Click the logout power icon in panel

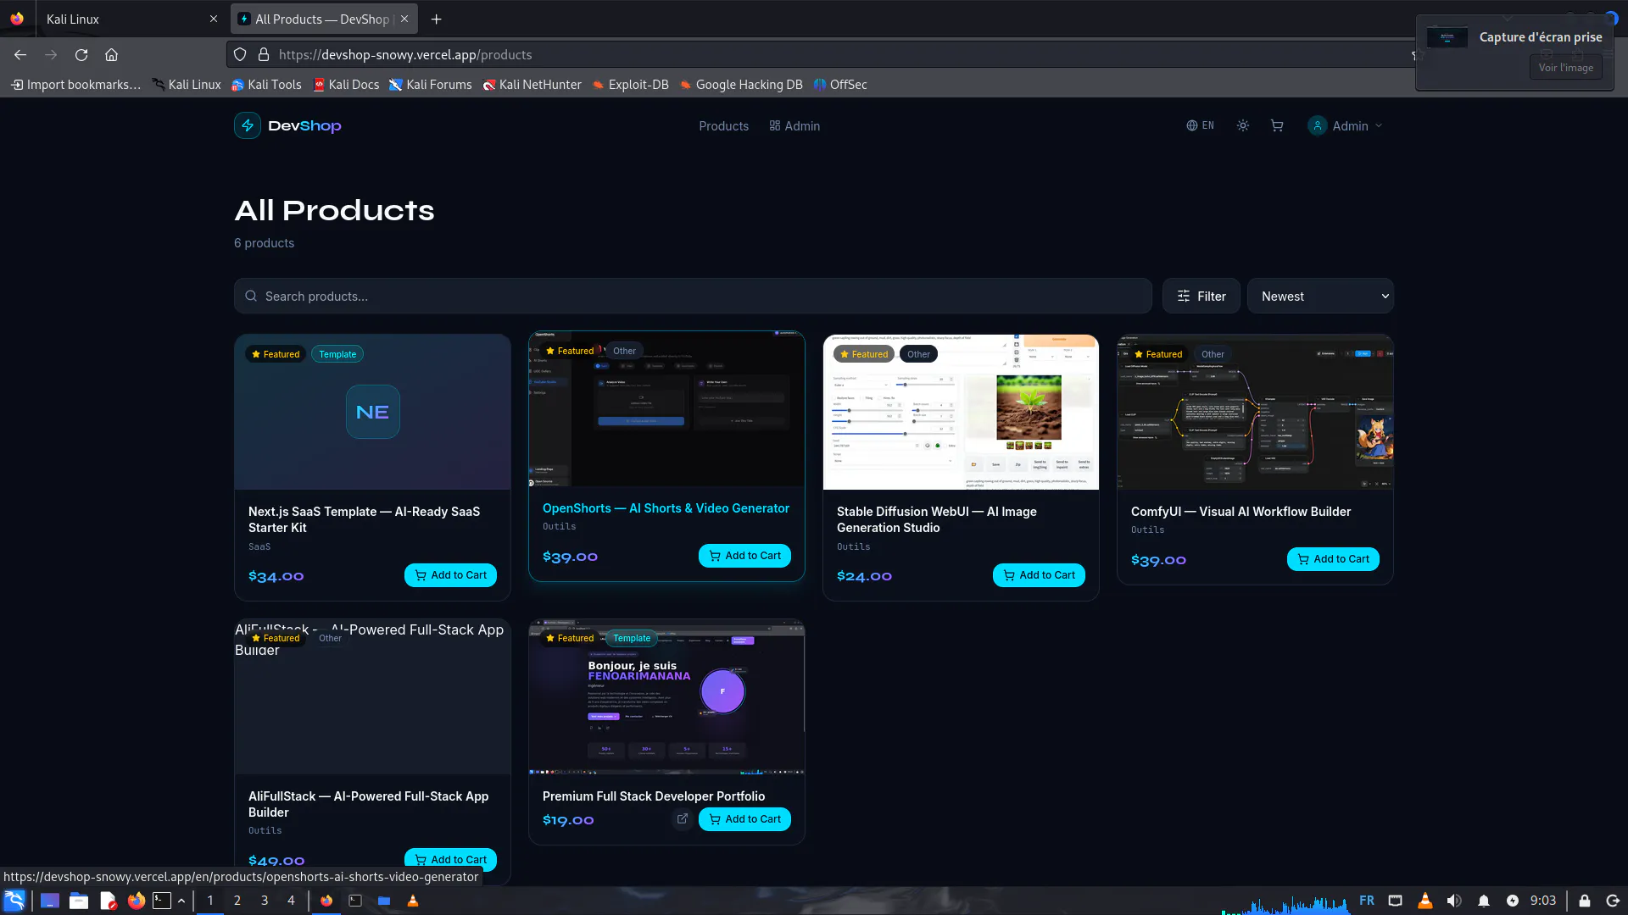(x=1613, y=901)
